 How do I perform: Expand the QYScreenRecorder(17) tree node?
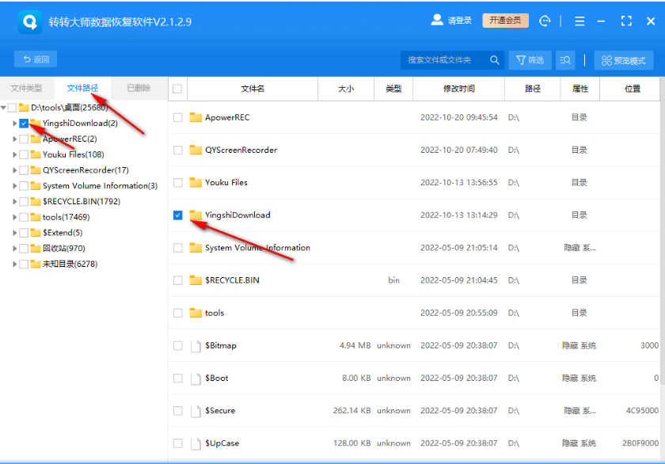click(x=14, y=170)
